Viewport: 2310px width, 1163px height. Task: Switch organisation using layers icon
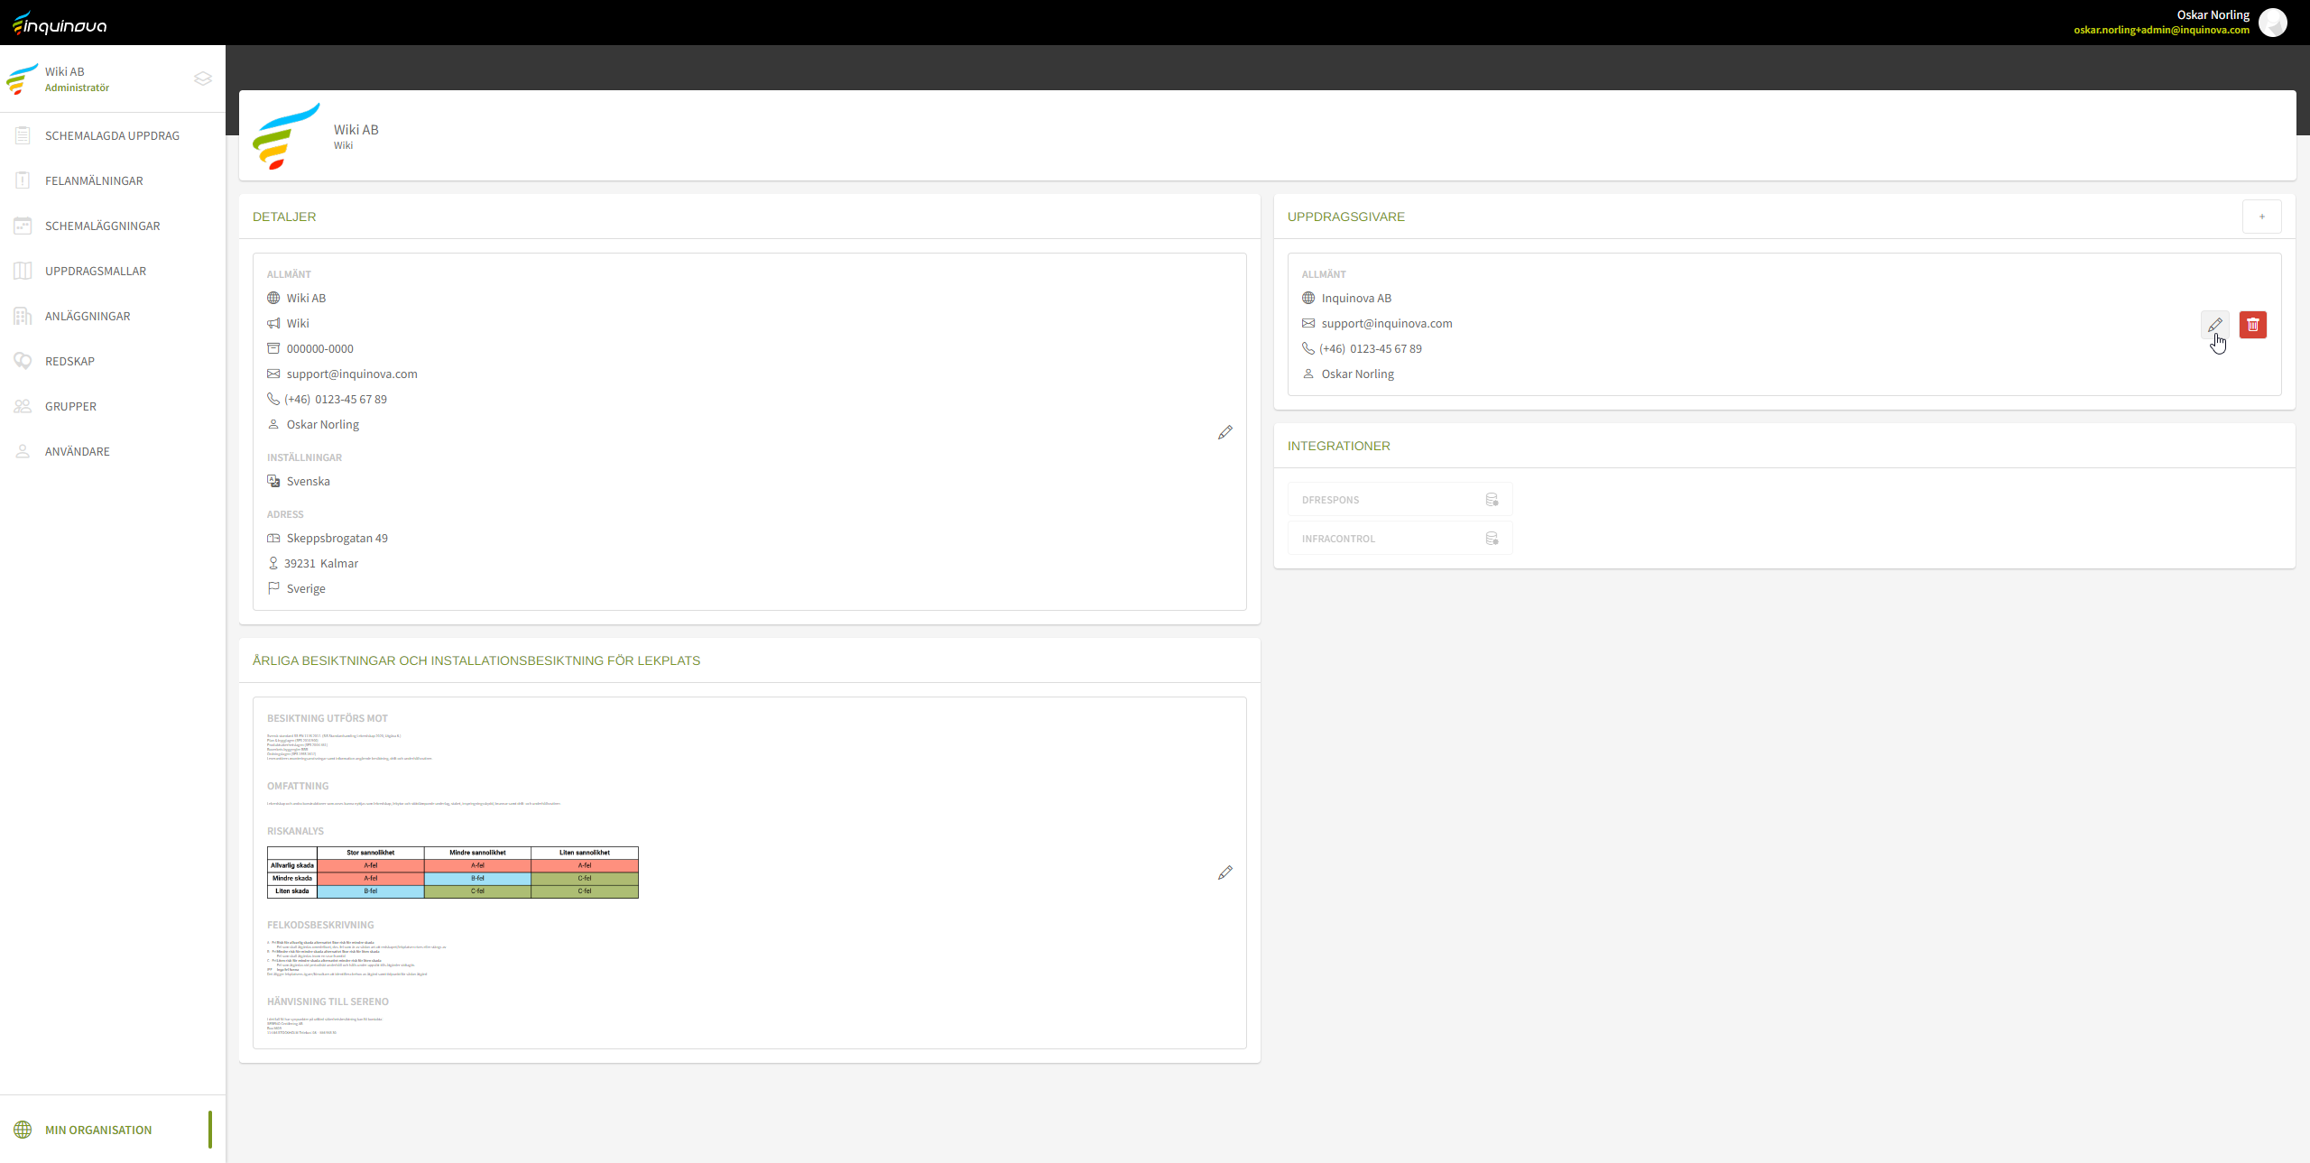[x=203, y=78]
